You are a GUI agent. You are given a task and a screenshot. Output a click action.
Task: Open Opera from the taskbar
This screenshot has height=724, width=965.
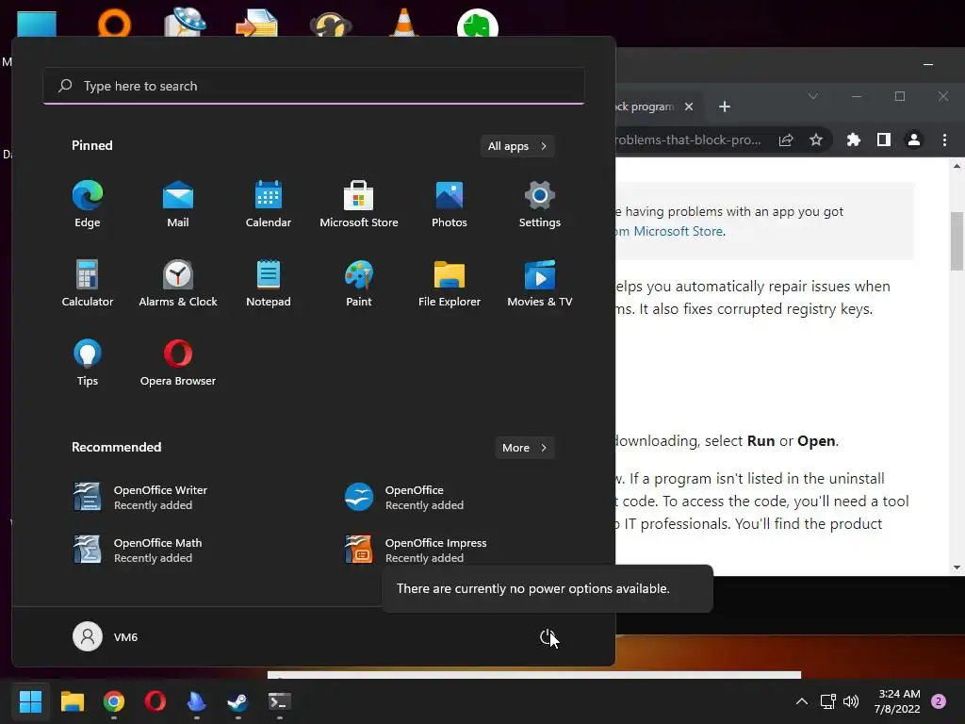click(155, 701)
